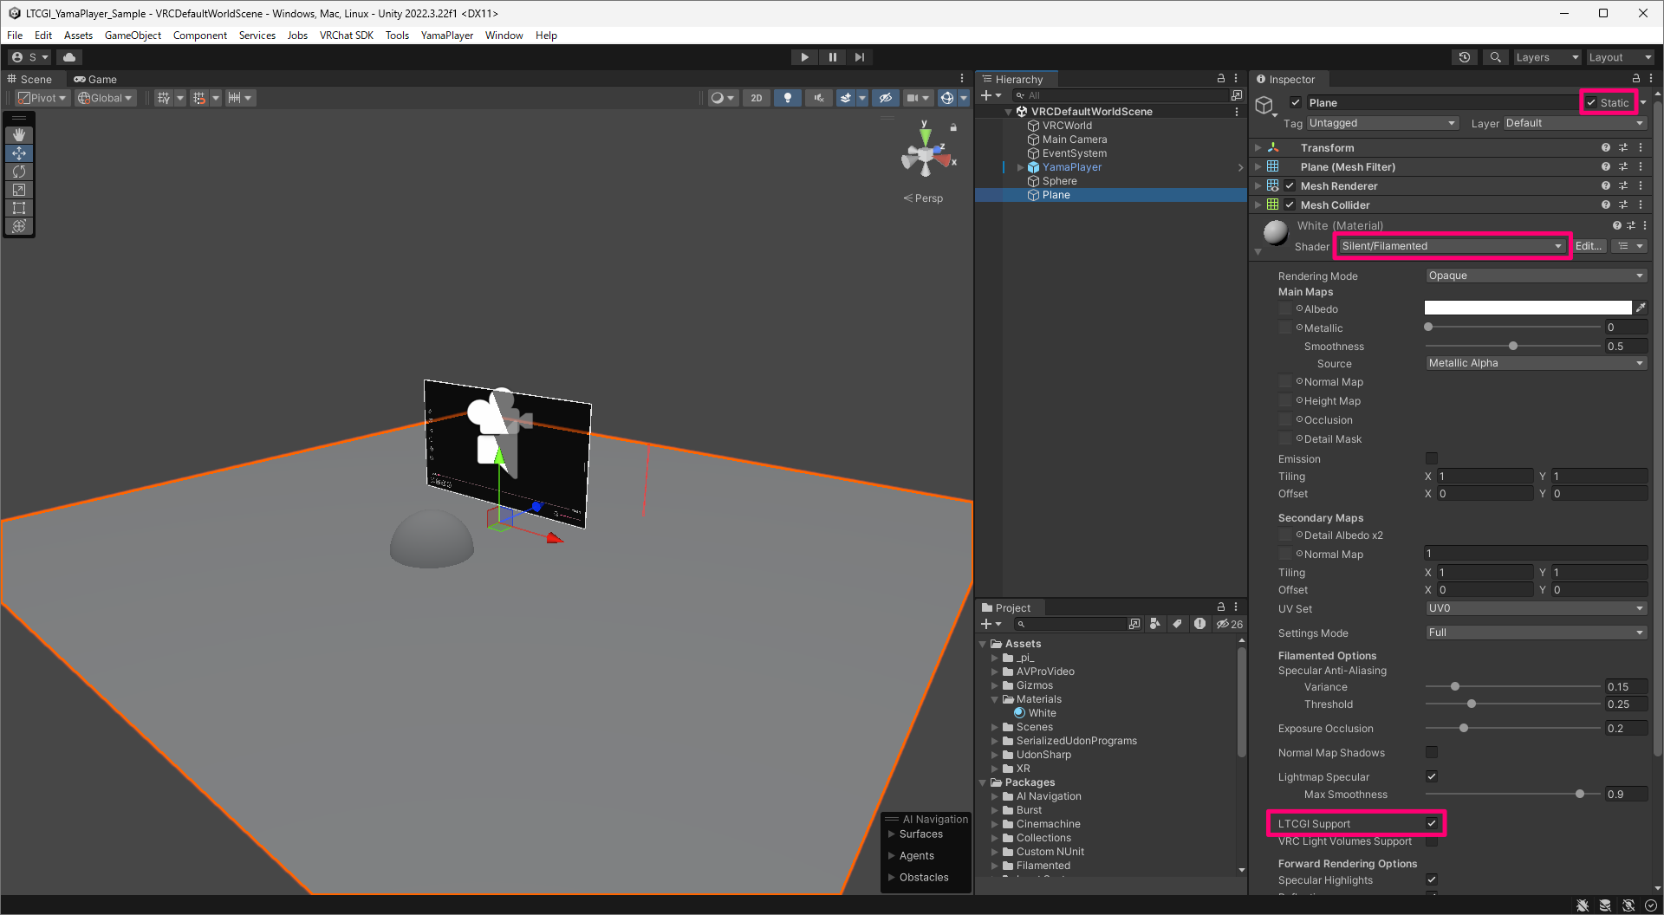This screenshot has height=915, width=1664.
Task: Select the Rect transform tool
Action: (19, 208)
